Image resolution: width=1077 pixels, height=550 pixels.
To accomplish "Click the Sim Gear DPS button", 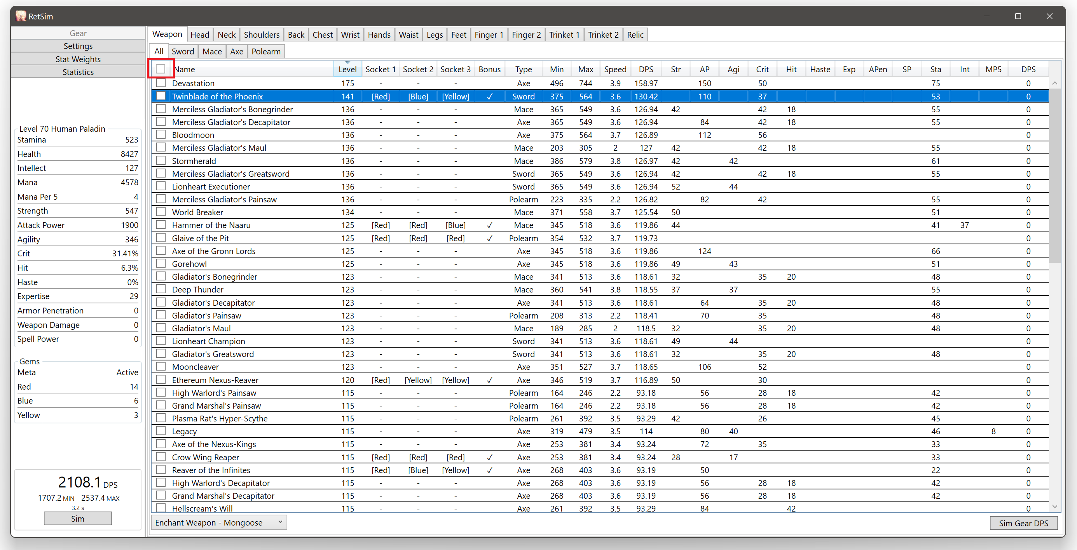I will [1023, 523].
